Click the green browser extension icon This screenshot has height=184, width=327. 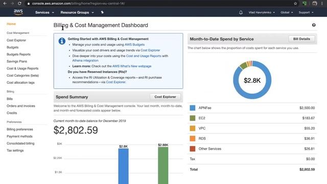(x=305, y=4)
